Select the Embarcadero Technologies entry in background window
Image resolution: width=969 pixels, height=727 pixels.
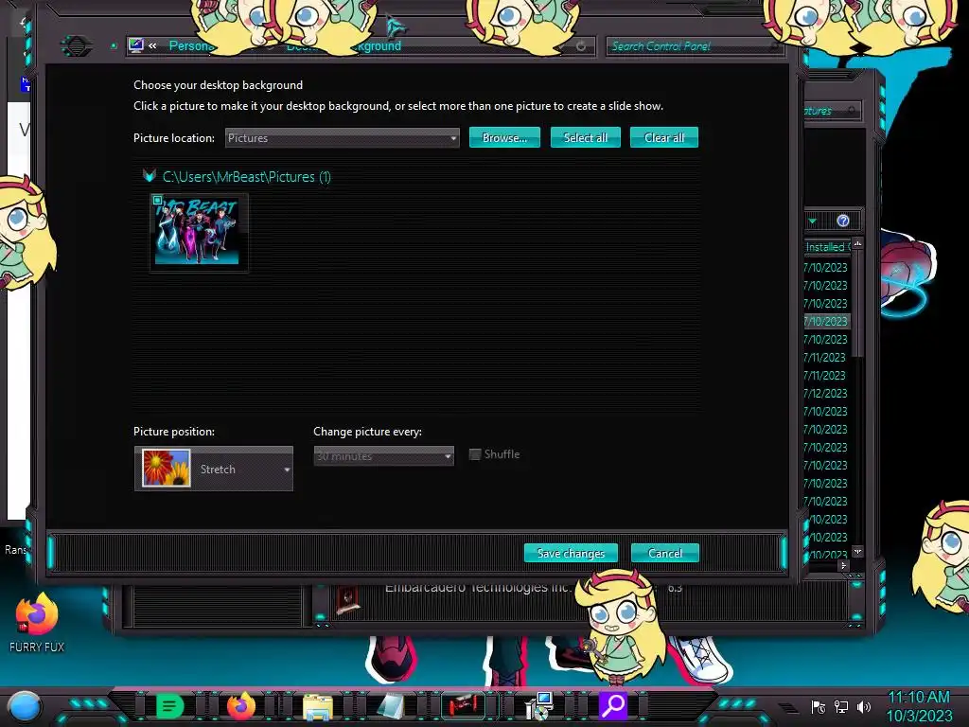point(476,587)
